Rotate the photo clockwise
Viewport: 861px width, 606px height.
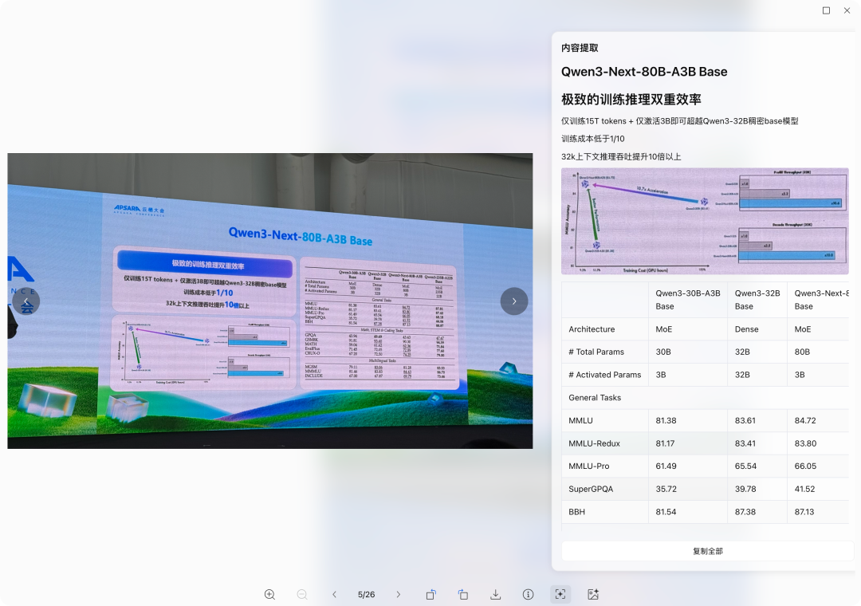(463, 594)
